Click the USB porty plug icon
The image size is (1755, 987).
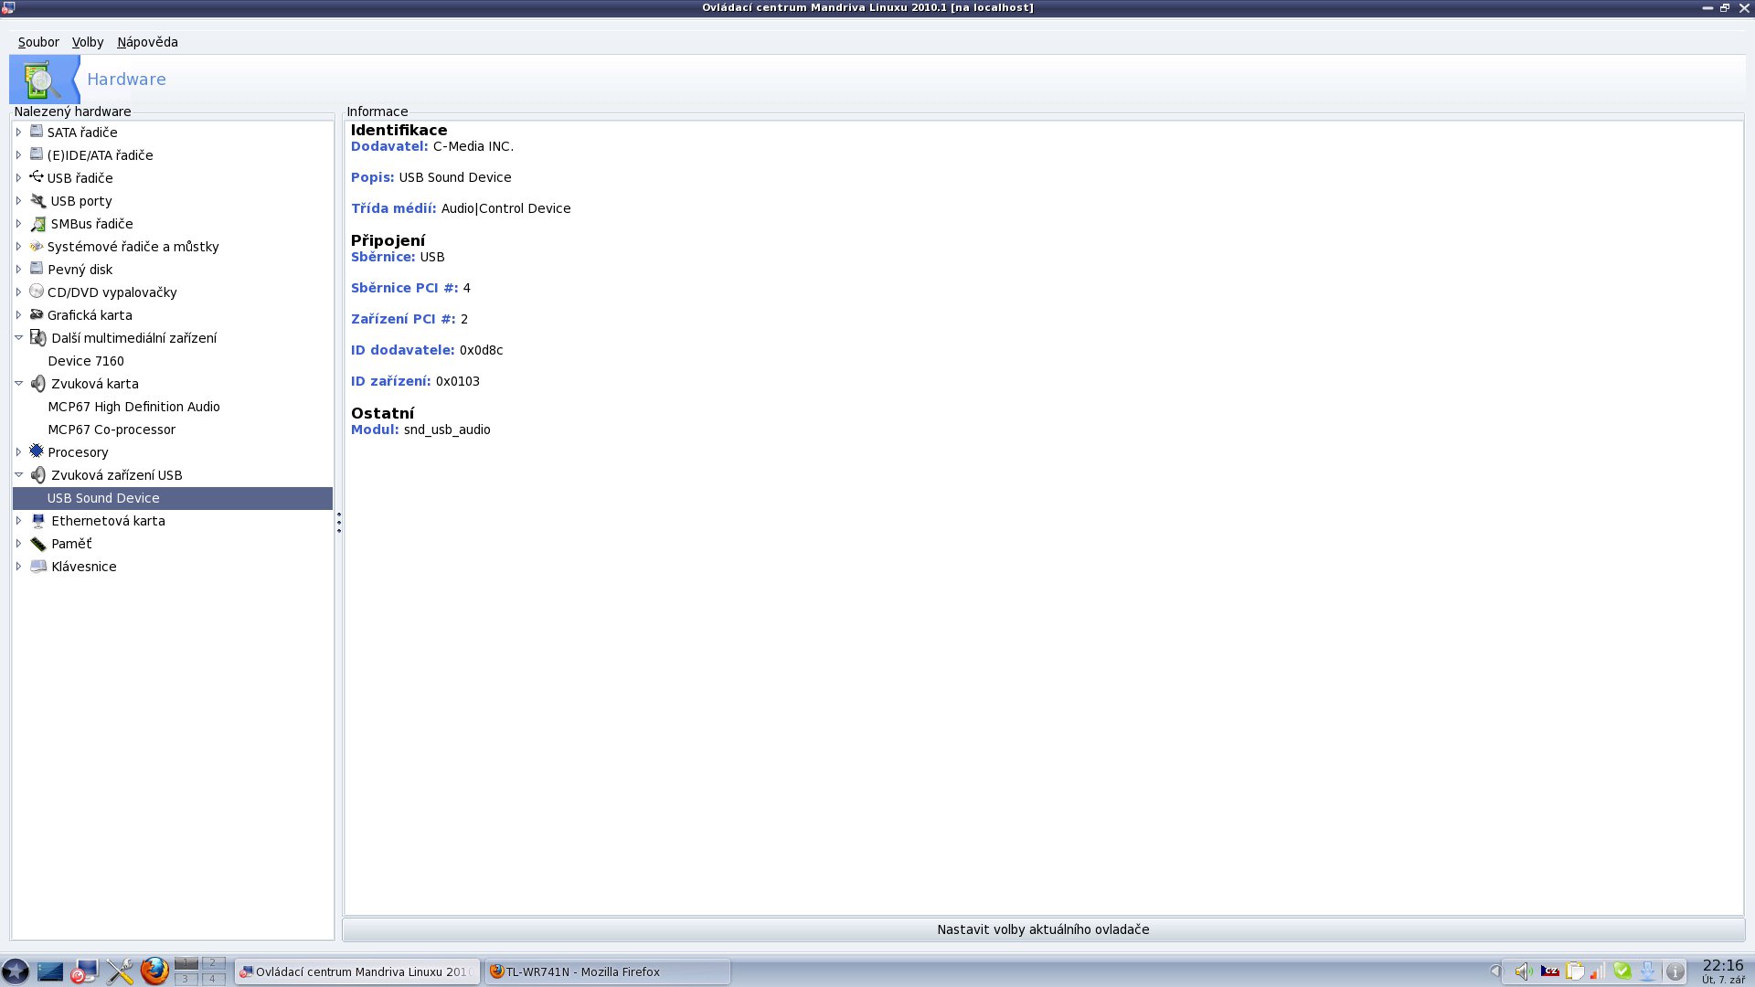click(x=37, y=200)
